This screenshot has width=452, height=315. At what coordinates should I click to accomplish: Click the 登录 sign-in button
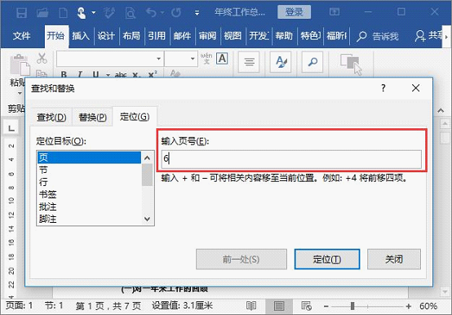(x=294, y=11)
